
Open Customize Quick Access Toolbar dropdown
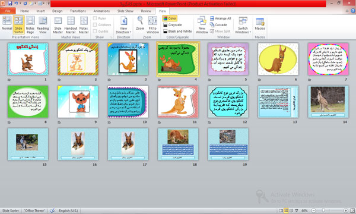[49, 4]
